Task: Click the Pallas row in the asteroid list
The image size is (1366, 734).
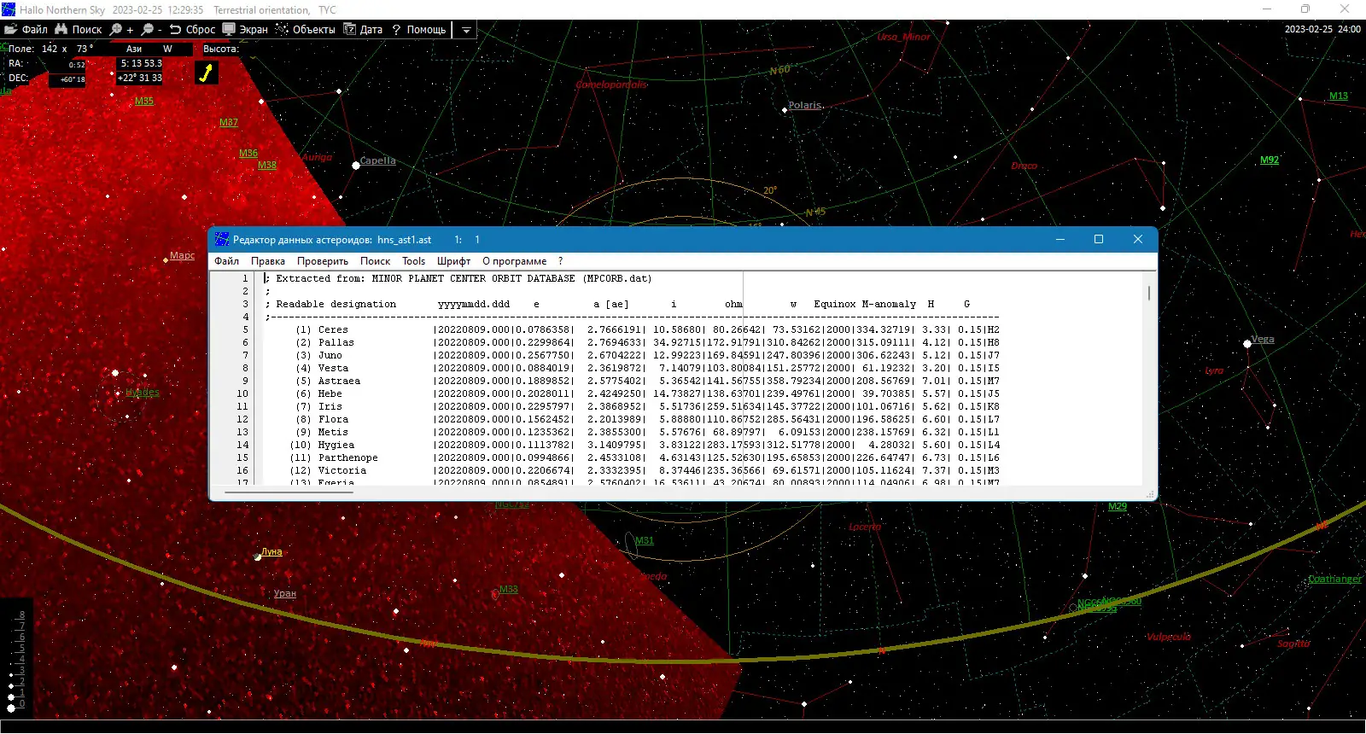Action: 632,342
